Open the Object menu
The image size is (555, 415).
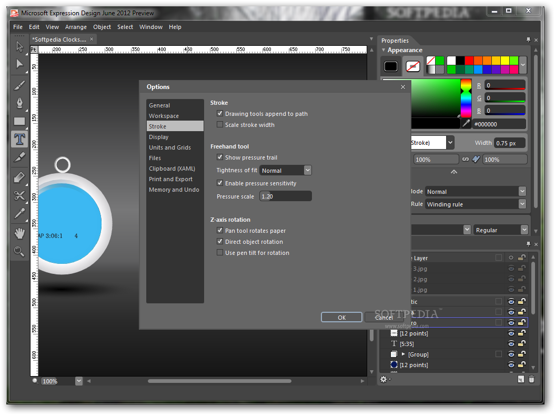(x=102, y=27)
